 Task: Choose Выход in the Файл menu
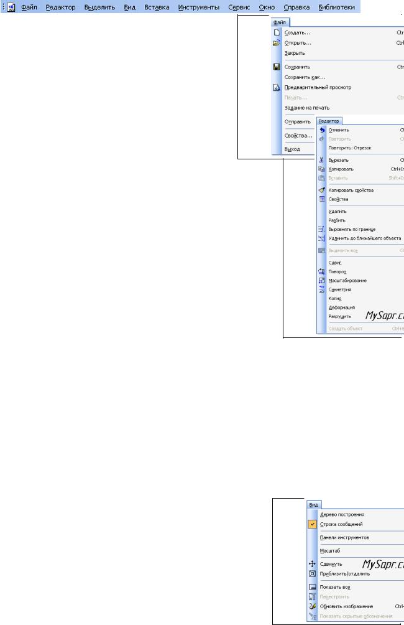pyautogui.click(x=292, y=149)
